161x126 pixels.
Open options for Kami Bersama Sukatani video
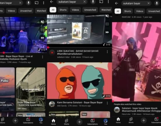click(107, 103)
